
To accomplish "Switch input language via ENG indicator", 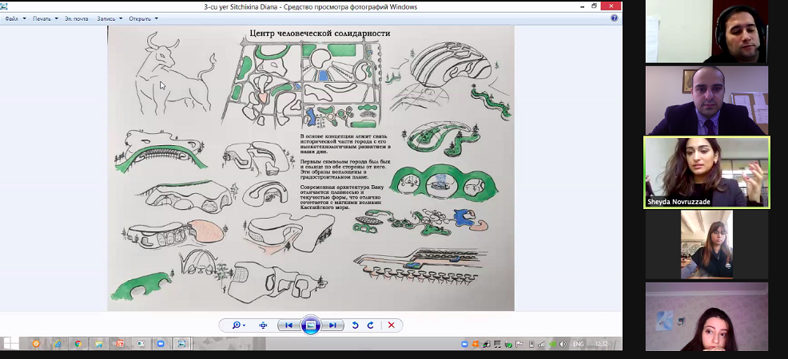I will tap(578, 344).
